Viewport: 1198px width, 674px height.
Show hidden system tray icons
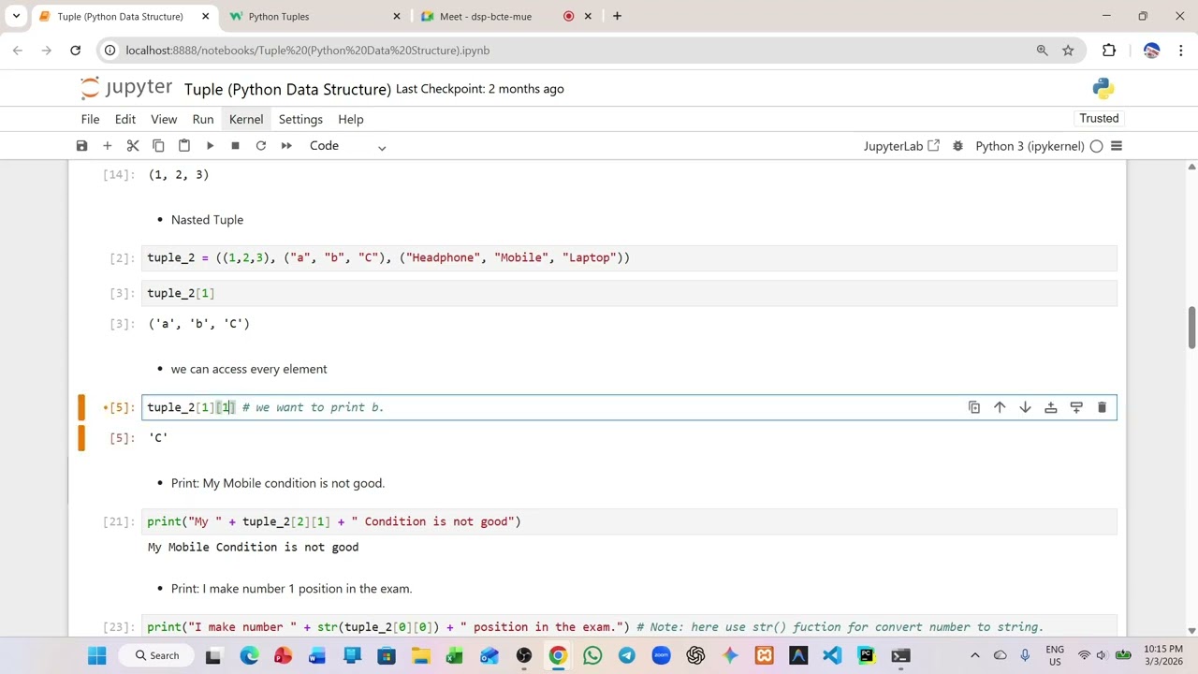point(974,655)
